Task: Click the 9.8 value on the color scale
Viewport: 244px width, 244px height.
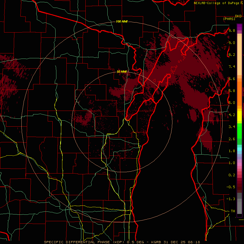Action: (x=232, y=30)
